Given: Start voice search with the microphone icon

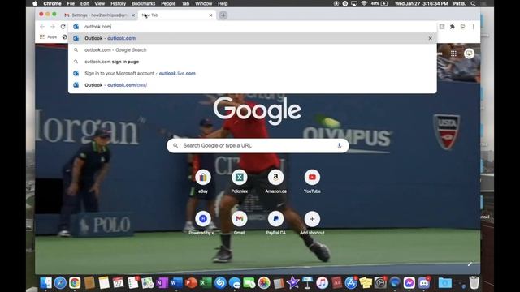Looking at the screenshot, I should click(340, 146).
